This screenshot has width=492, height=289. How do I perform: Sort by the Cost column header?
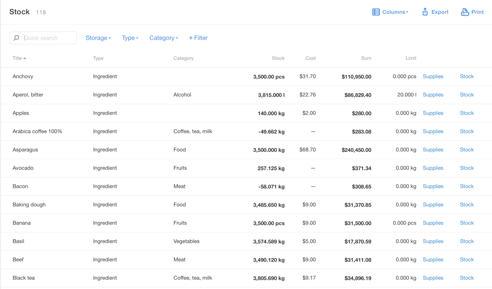(310, 58)
